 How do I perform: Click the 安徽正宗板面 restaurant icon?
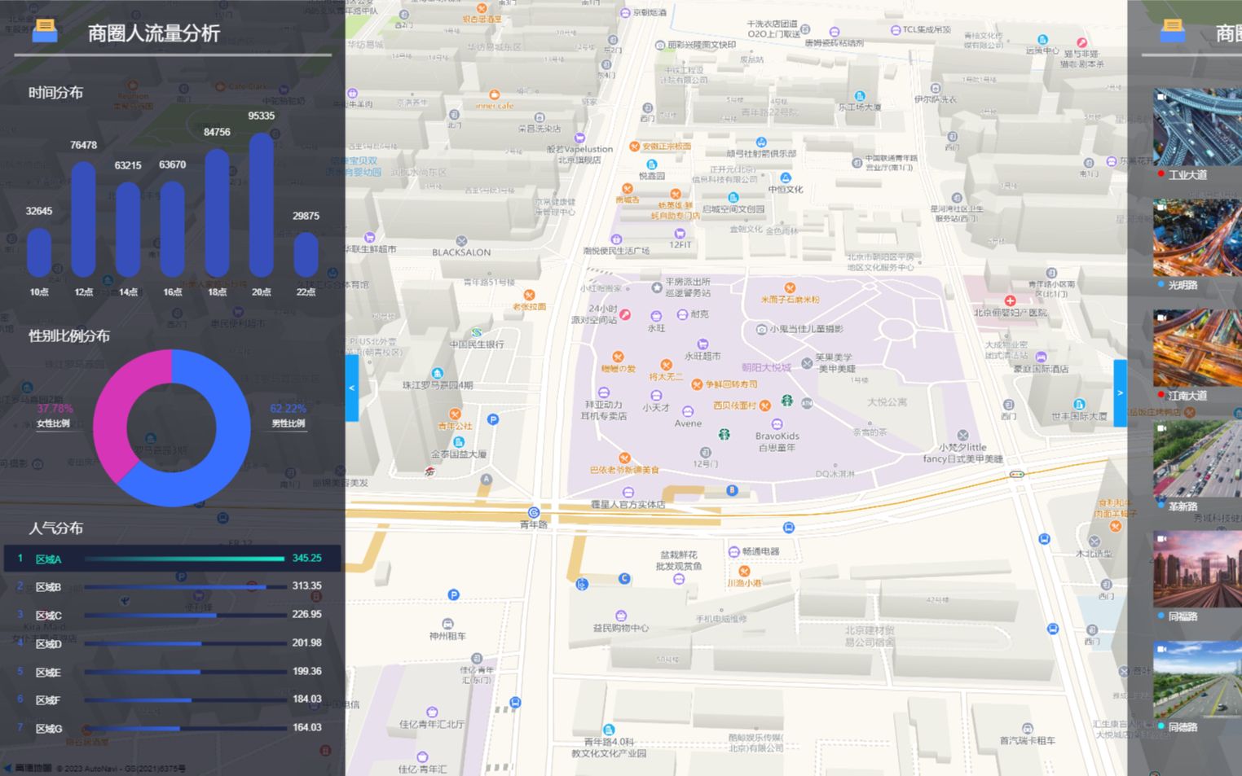pyautogui.click(x=634, y=146)
